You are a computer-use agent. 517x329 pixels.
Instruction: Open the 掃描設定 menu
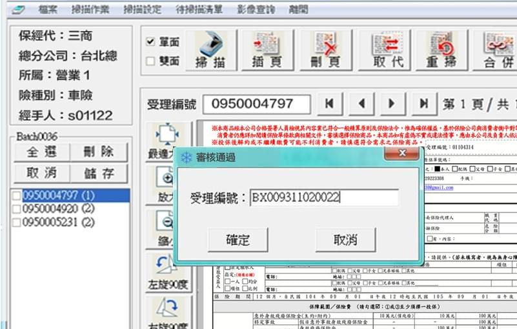[x=143, y=10]
